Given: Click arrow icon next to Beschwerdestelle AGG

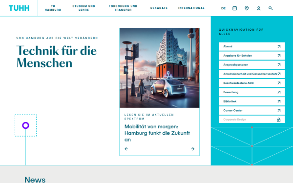Looking at the screenshot, I should pyautogui.click(x=279, y=83).
